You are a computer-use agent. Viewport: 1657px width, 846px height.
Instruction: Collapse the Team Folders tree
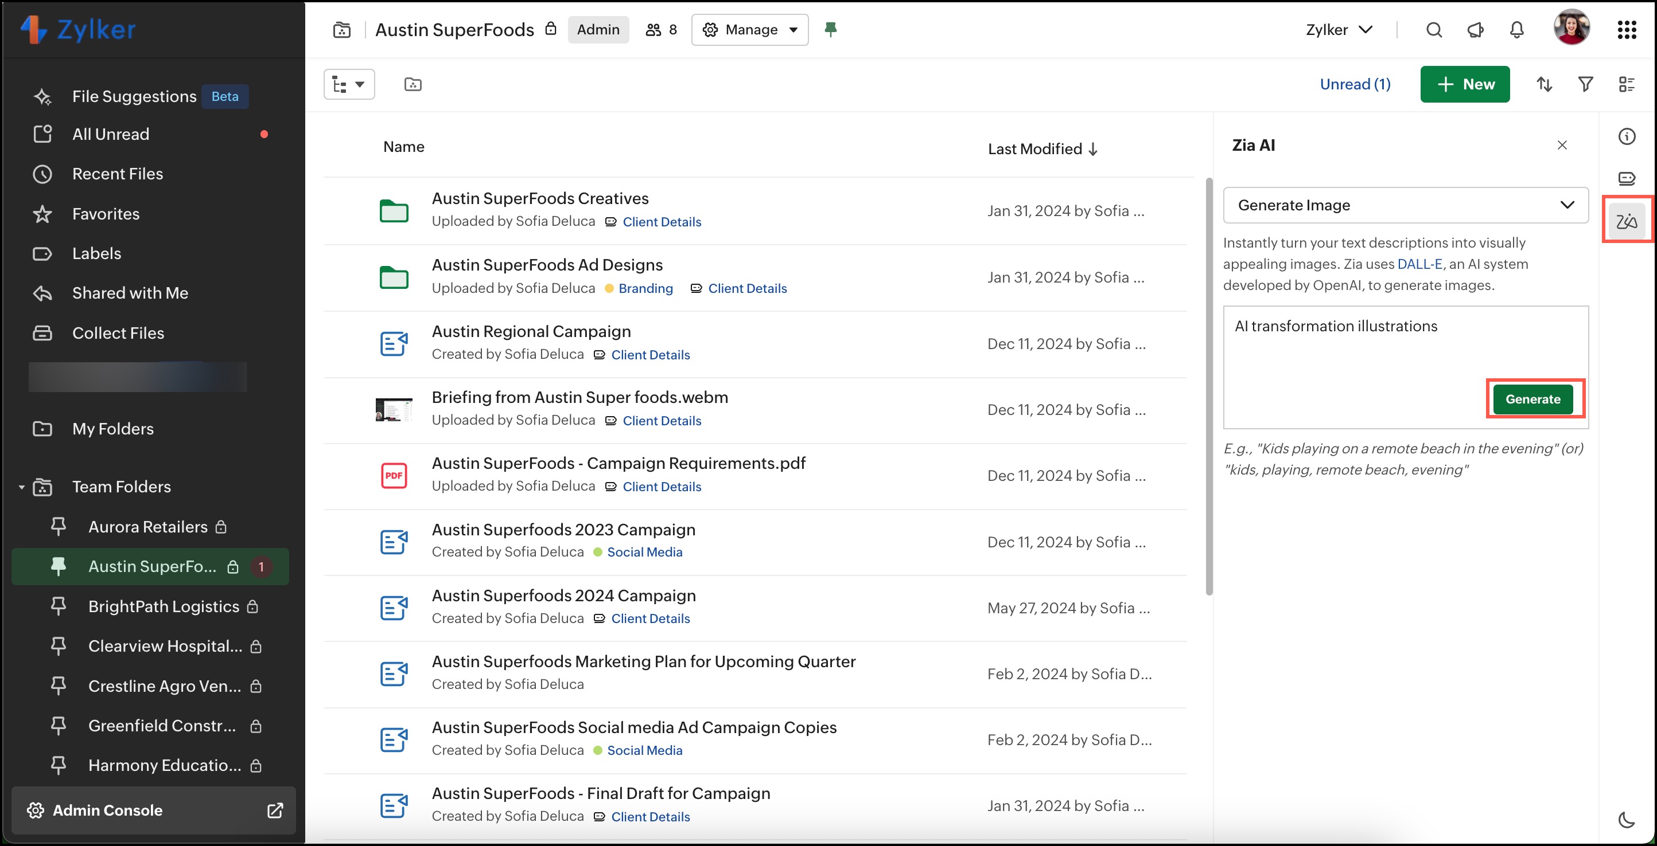21,487
